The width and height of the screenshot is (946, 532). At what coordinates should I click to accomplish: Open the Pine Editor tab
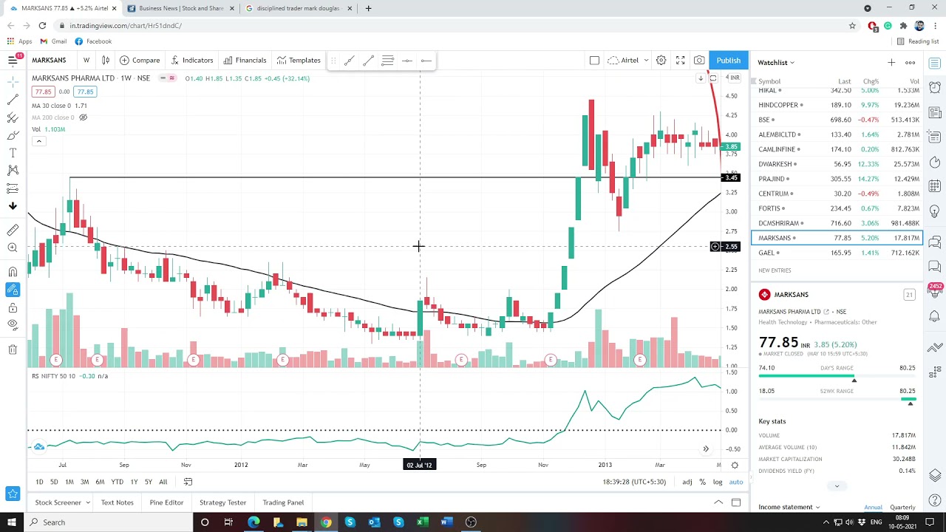166,502
